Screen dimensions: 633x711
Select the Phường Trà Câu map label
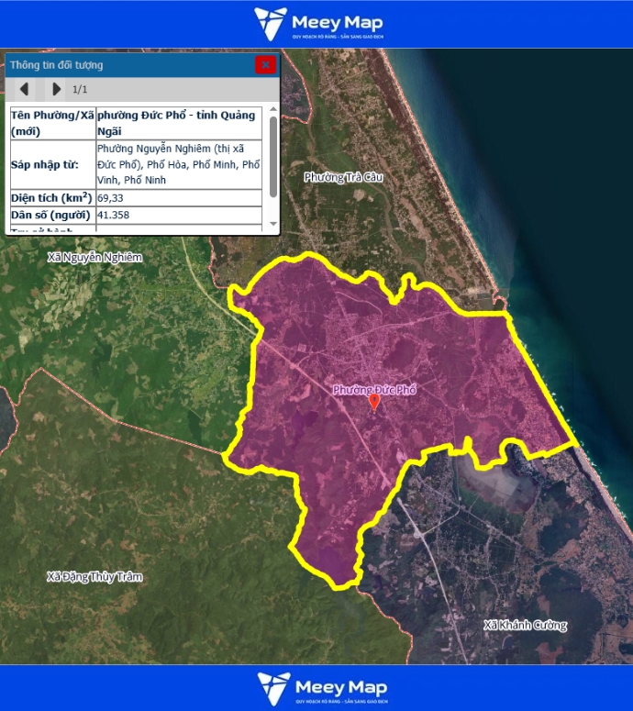342,176
